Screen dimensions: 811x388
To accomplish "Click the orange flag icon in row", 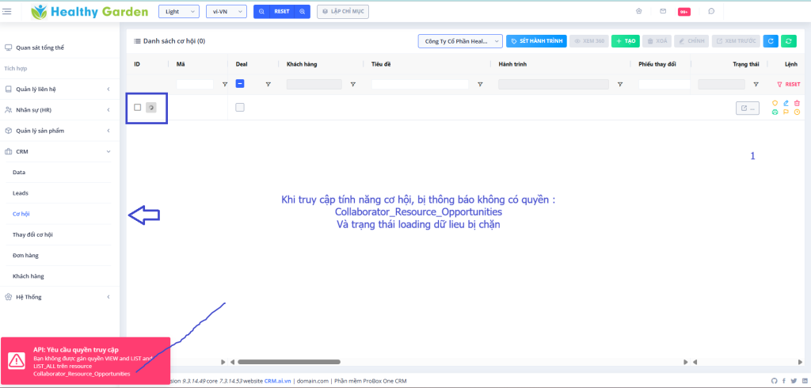I will [x=786, y=112].
